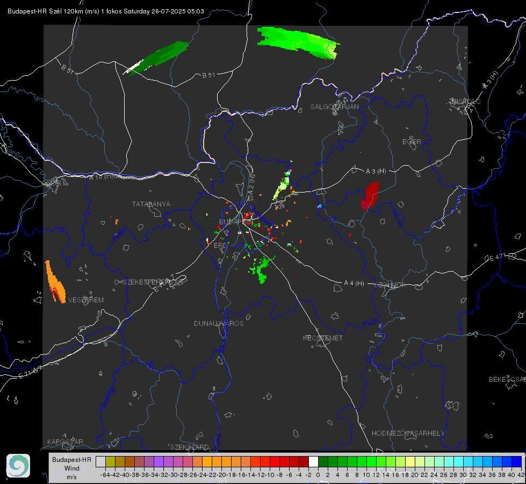526x484 pixels.
Task: Choose the bright green swatch between 10 and 12
Action: click(x=371, y=461)
